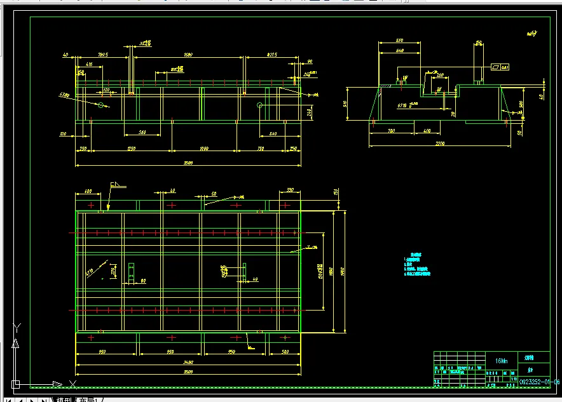Select the 350 dimension above plan view right
The height and width of the screenshot is (402, 562).
click(291, 190)
